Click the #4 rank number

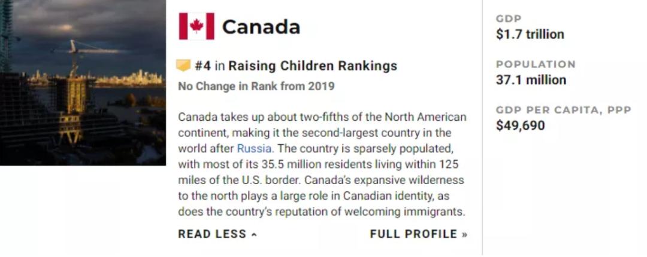(202, 66)
